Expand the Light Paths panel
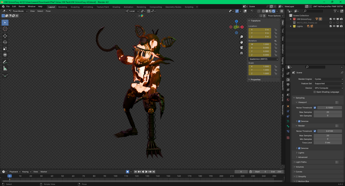The width and height of the screenshot is (345, 186). [301, 162]
